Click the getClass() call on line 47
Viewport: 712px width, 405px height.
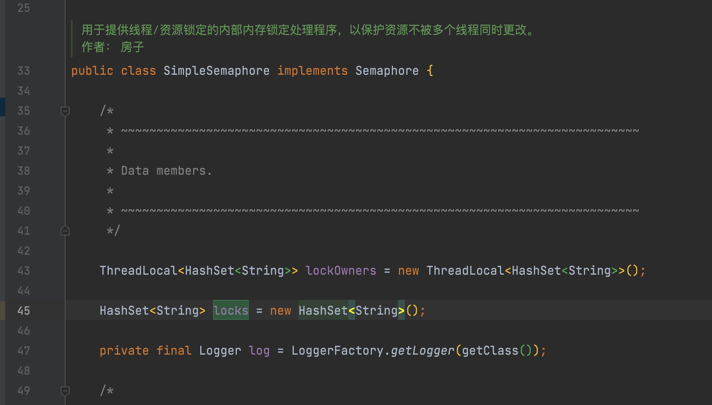pyautogui.click(x=490, y=351)
